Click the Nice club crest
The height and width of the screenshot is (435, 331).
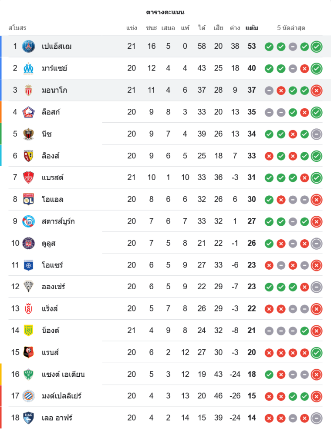point(29,134)
